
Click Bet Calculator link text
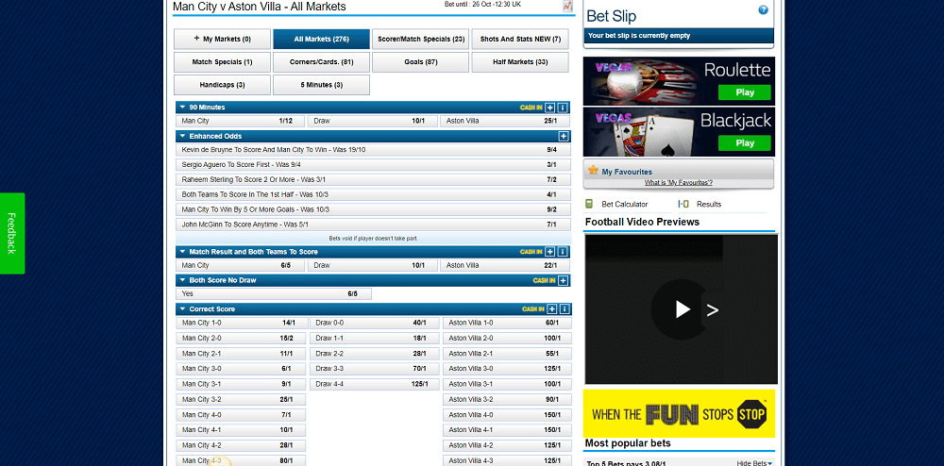(x=625, y=205)
